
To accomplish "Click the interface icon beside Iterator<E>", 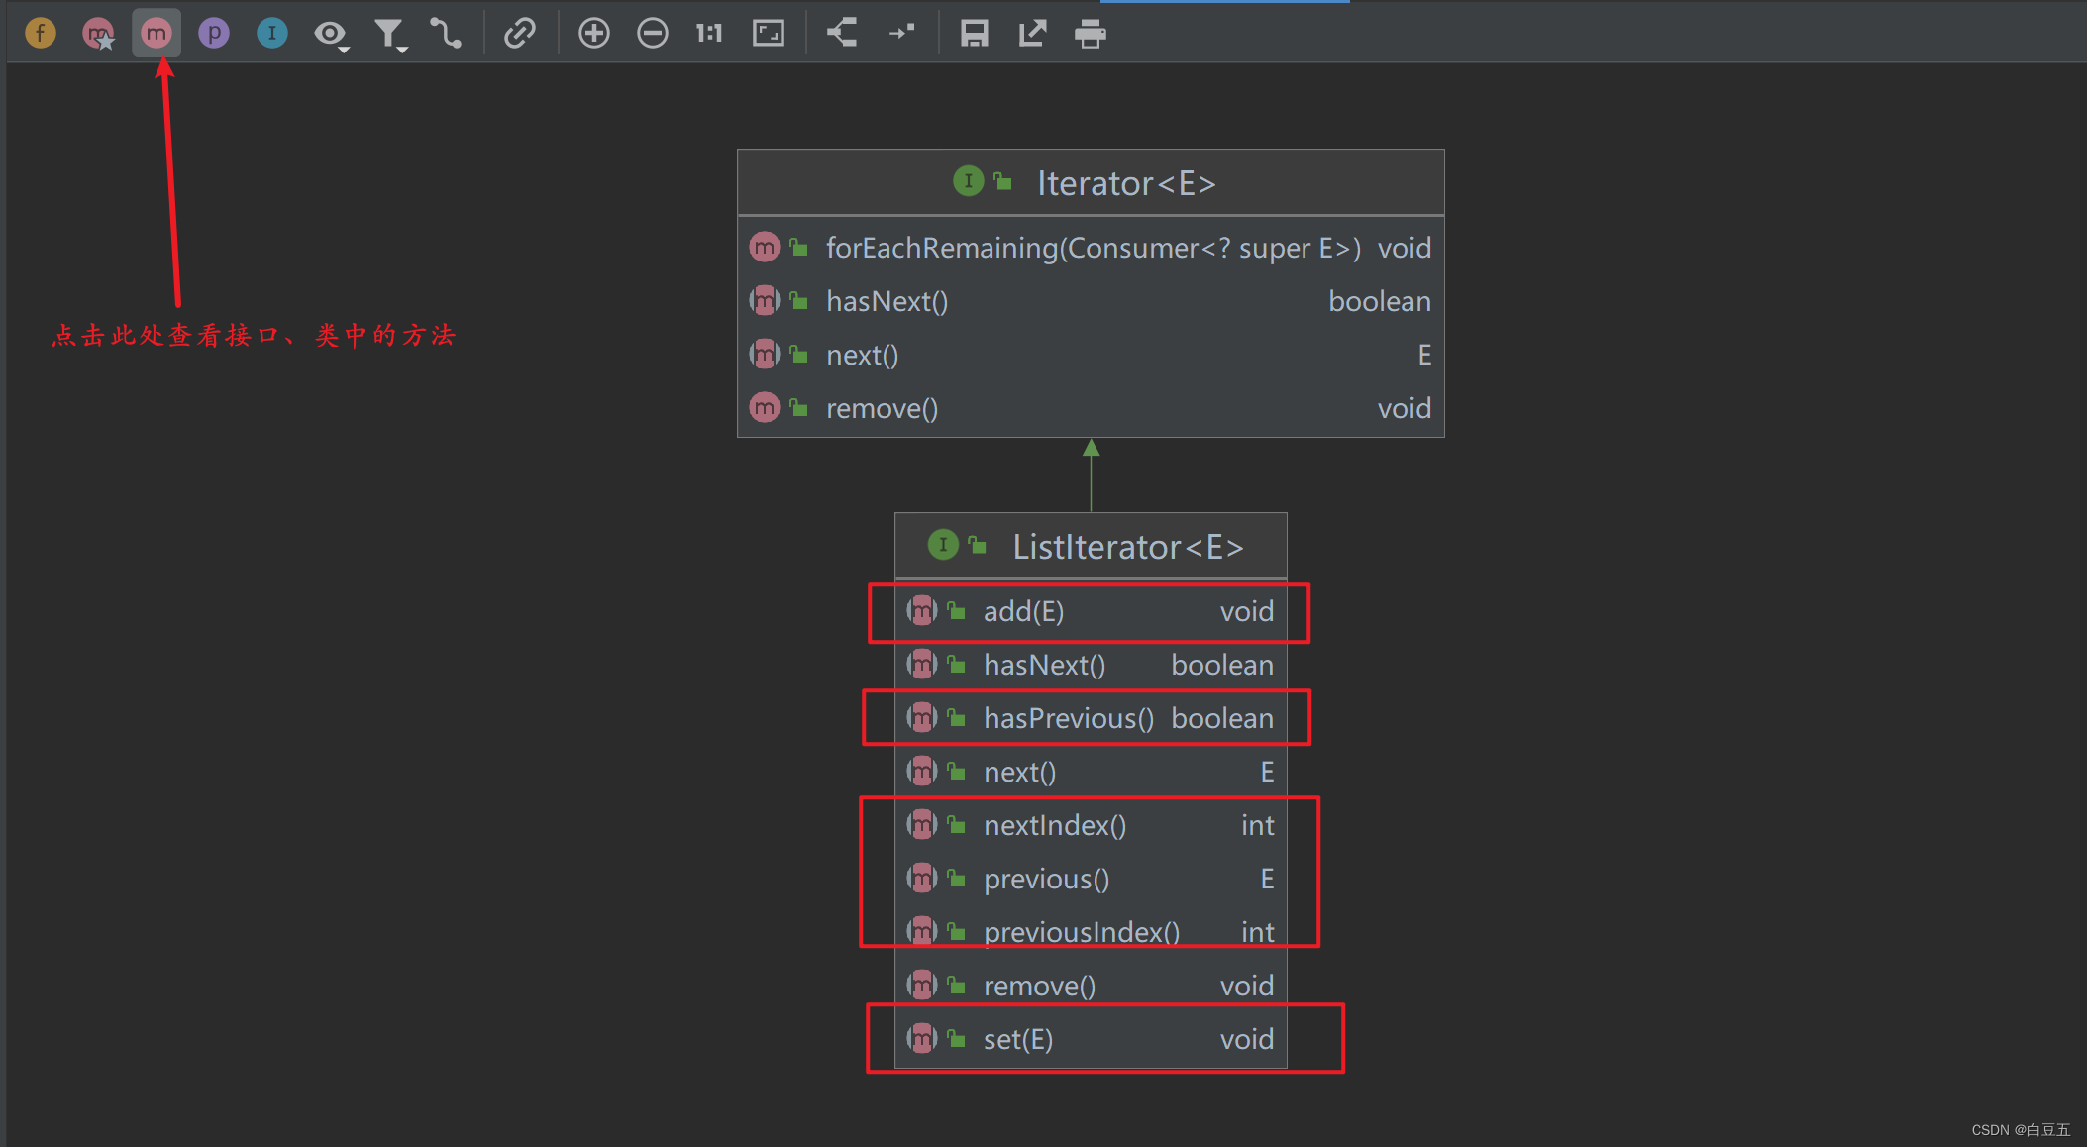I will click(x=968, y=180).
